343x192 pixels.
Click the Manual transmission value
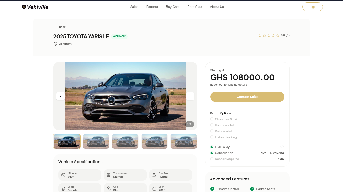click(x=118, y=177)
